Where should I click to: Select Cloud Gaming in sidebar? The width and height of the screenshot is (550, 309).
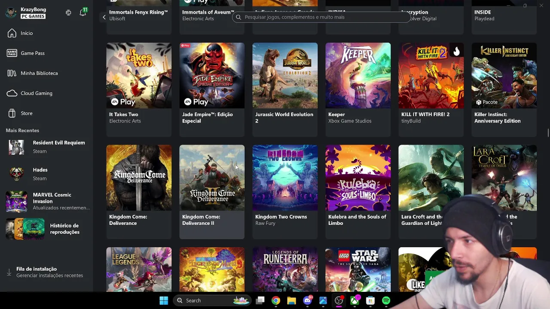click(x=30, y=93)
